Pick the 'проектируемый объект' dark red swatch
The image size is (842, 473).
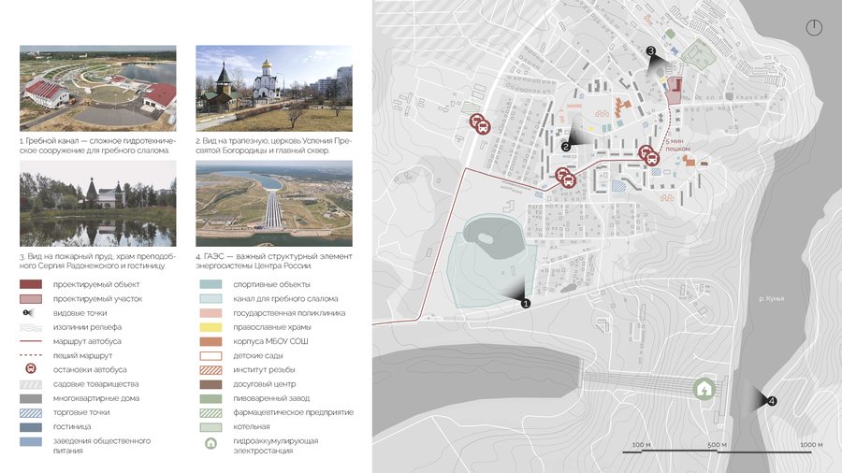click(x=31, y=284)
